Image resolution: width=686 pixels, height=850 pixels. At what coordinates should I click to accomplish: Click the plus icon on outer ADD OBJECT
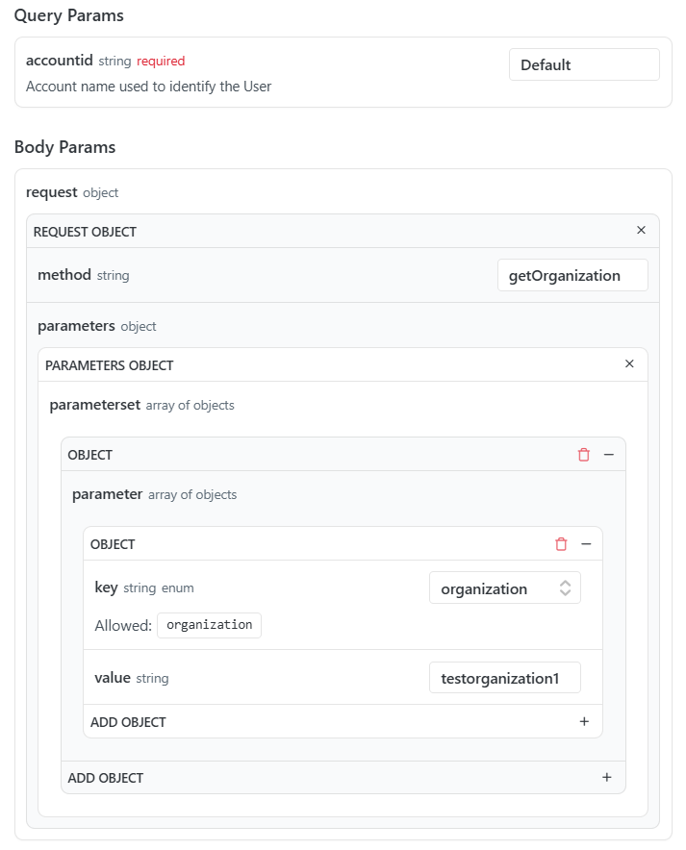pyautogui.click(x=607, y=777)
